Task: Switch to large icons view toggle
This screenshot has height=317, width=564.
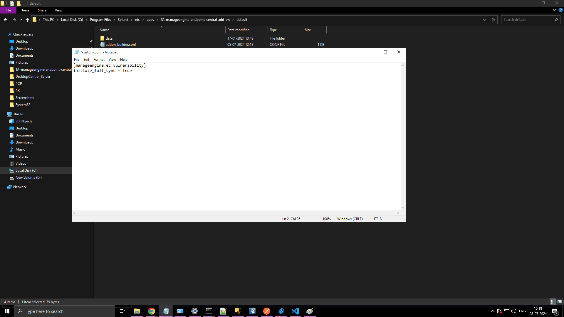Action: point(560,302)
